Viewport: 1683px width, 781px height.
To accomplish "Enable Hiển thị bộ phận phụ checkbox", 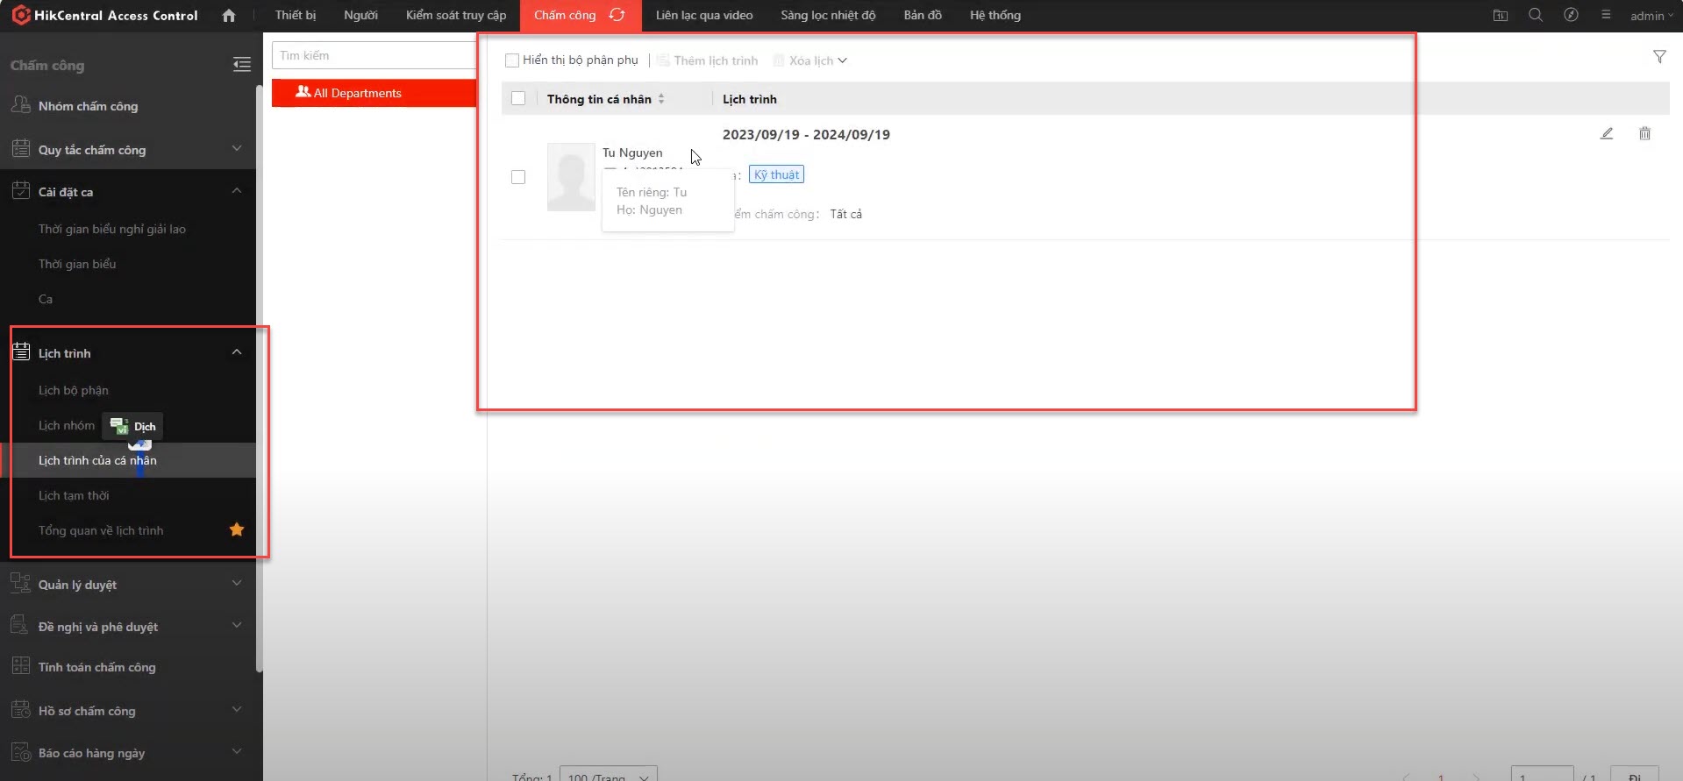I will pyautogui.click(x=512, y=60).
